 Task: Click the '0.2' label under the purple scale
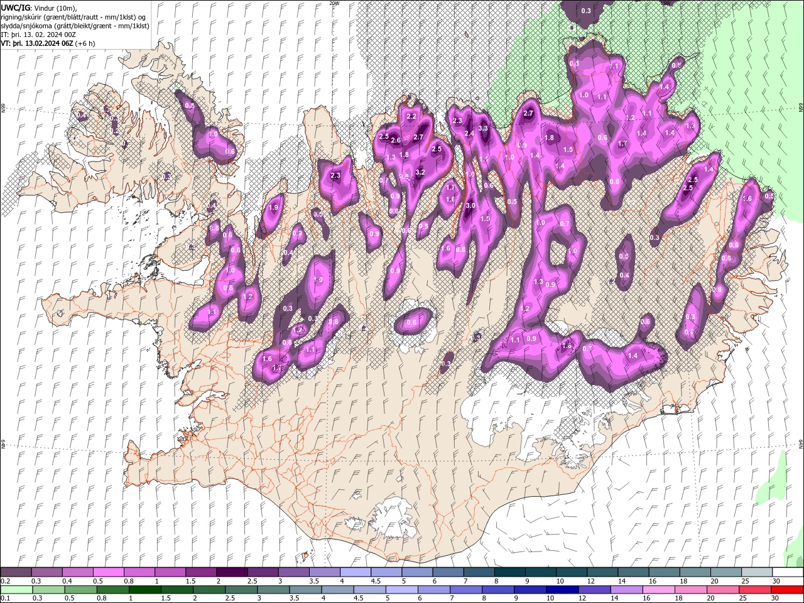[5, 581]
